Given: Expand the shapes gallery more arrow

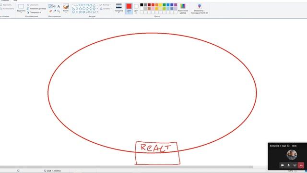Looking at the screenshot, I should pos(97,12).
